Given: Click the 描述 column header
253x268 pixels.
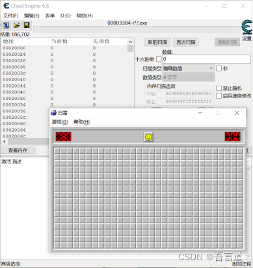Looking at the screenshot, I should 17,162.
